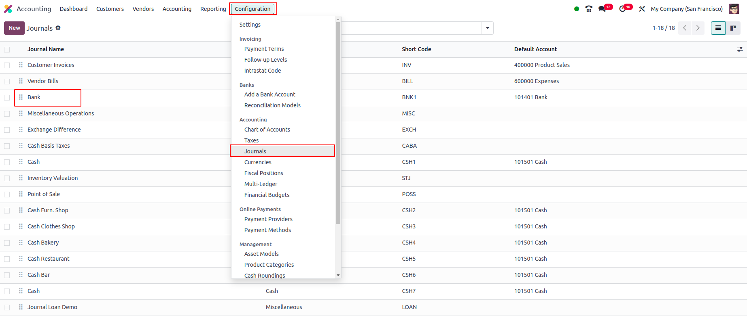Screen dimensions: 747x318
Task: Open the chat messages icon with badge 12
Action: (605, 8)
